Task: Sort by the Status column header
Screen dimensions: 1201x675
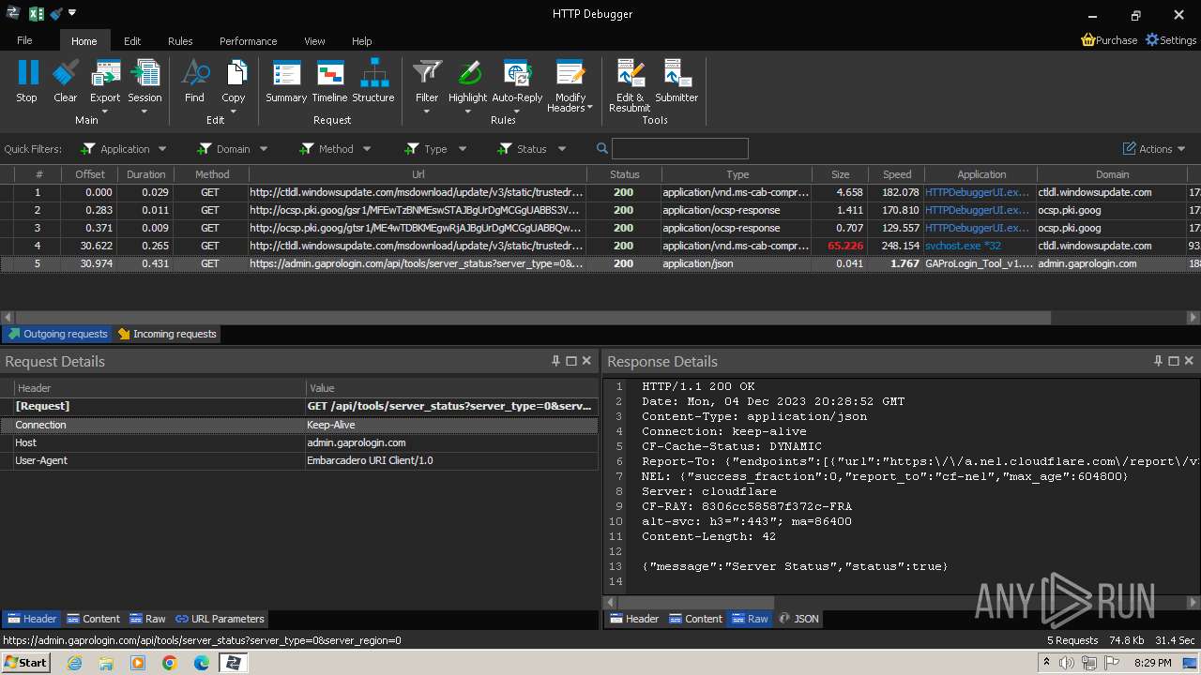Action: coord(624,174)
